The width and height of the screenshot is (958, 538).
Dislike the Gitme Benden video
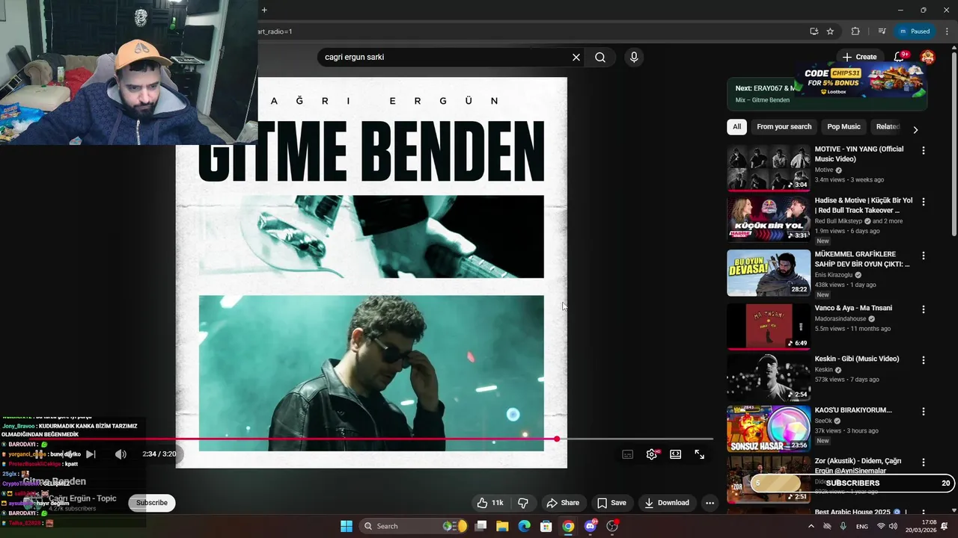(524, 503)
